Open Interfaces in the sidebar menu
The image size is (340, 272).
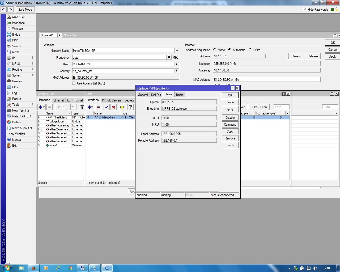click(18, 23)
